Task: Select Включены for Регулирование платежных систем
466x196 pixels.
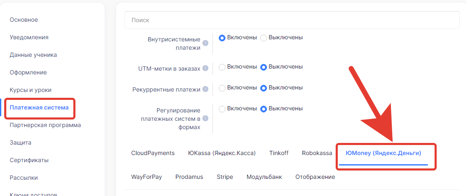Action: 222,109
